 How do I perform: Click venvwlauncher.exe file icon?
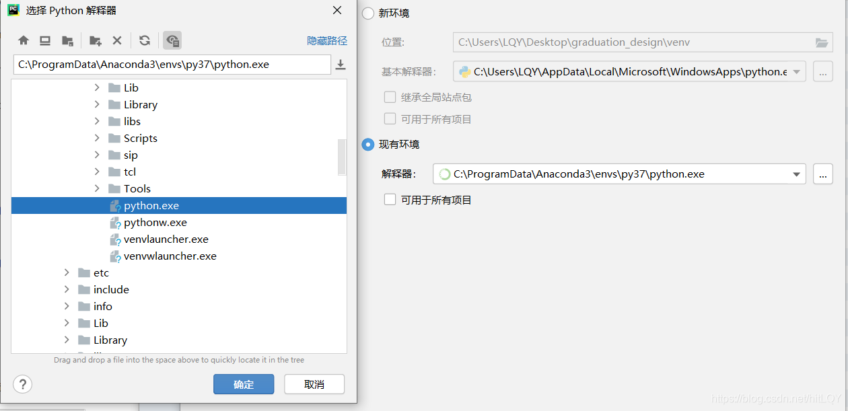[x=114, y=256]
